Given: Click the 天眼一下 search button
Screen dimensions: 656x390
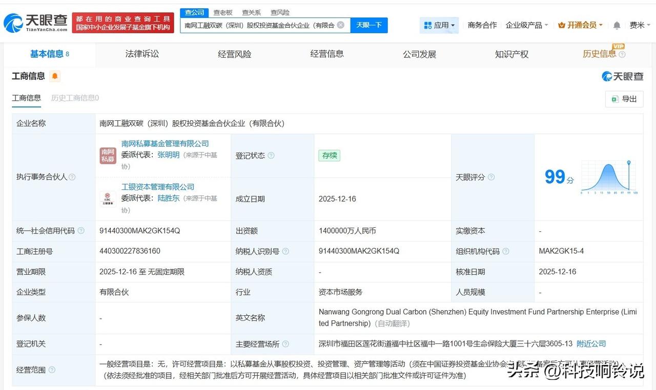Looking at the screenshot, I should pos(369,25).
